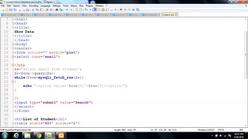This screenshot has width=248, height=139.
Task: Open the Function List panel icon
Action: pos(107,10)
